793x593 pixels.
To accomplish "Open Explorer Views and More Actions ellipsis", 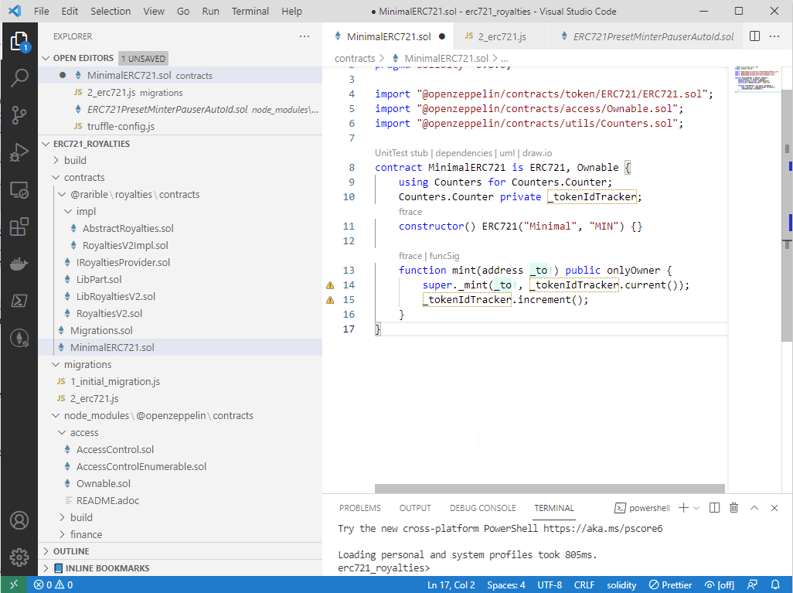I will (305, 36).
